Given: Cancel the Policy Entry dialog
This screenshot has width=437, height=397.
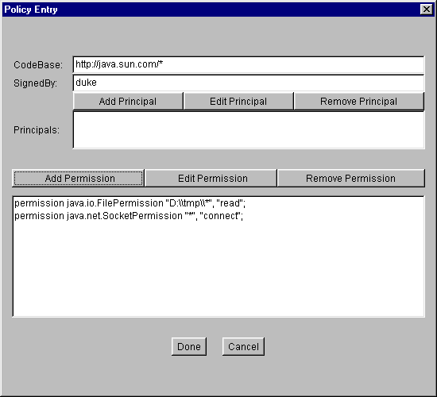Looking at the screenshot, I should point(243,346).
